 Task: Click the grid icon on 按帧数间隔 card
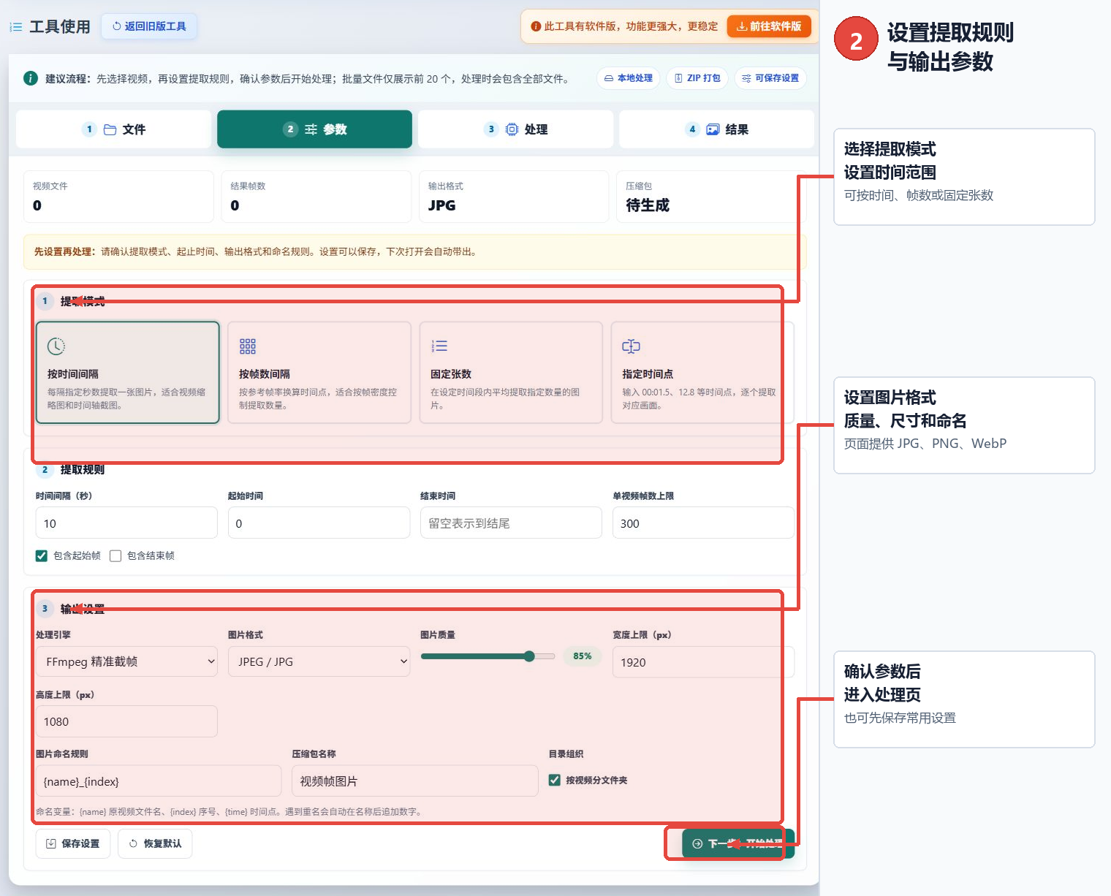(x=248, y=346)
